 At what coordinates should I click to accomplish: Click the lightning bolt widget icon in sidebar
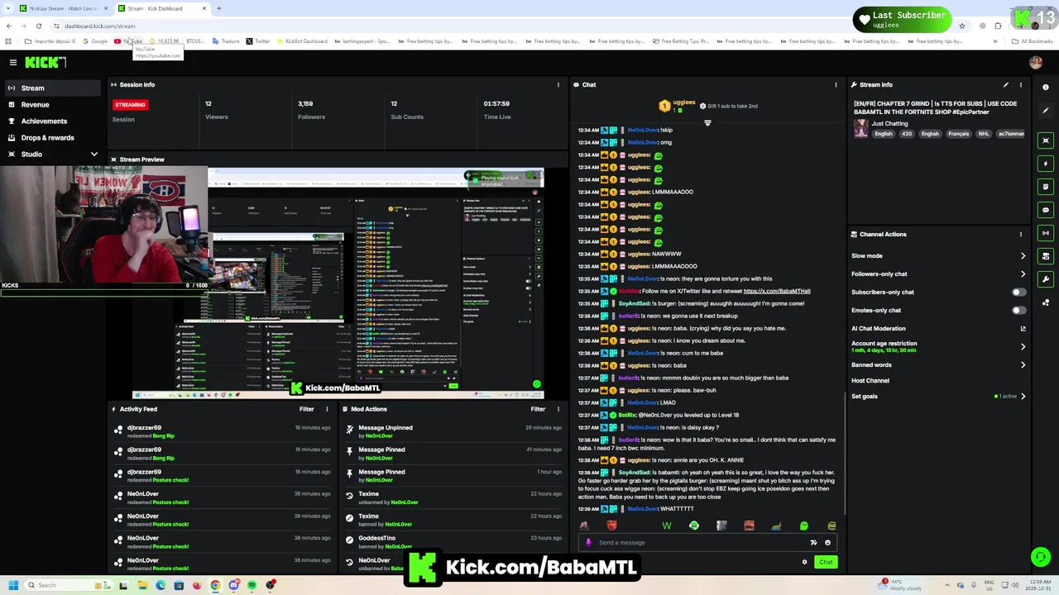(x=1046, y=164)
